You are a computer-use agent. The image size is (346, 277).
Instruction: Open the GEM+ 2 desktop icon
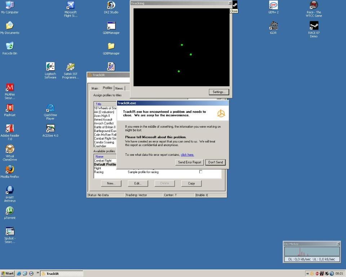tap(273, 5)
